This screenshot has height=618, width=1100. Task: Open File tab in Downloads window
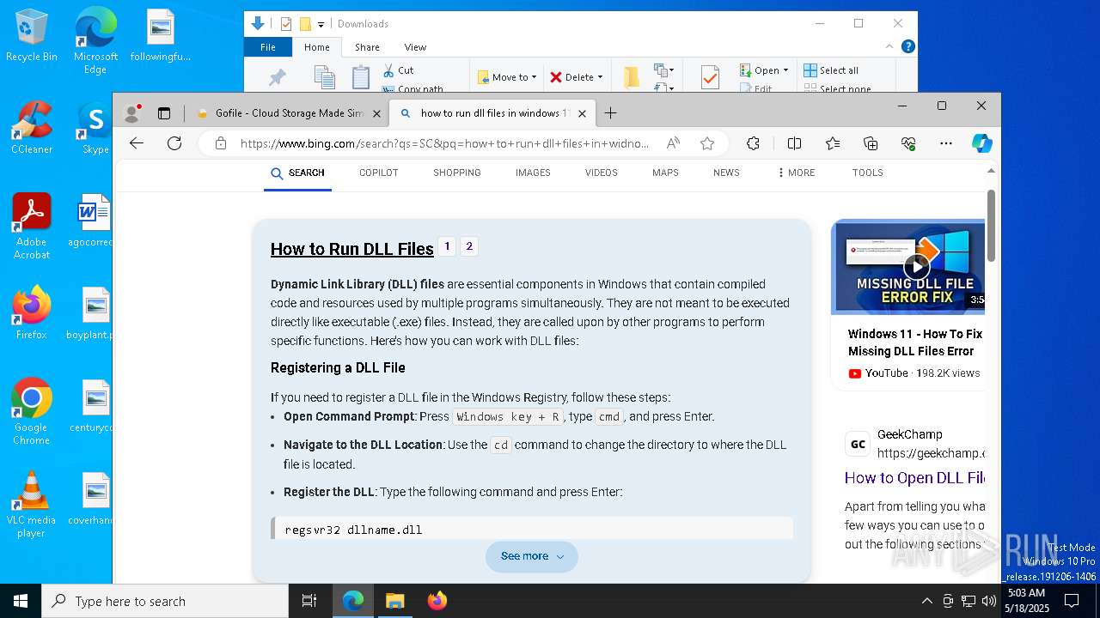tap(268, 47)
